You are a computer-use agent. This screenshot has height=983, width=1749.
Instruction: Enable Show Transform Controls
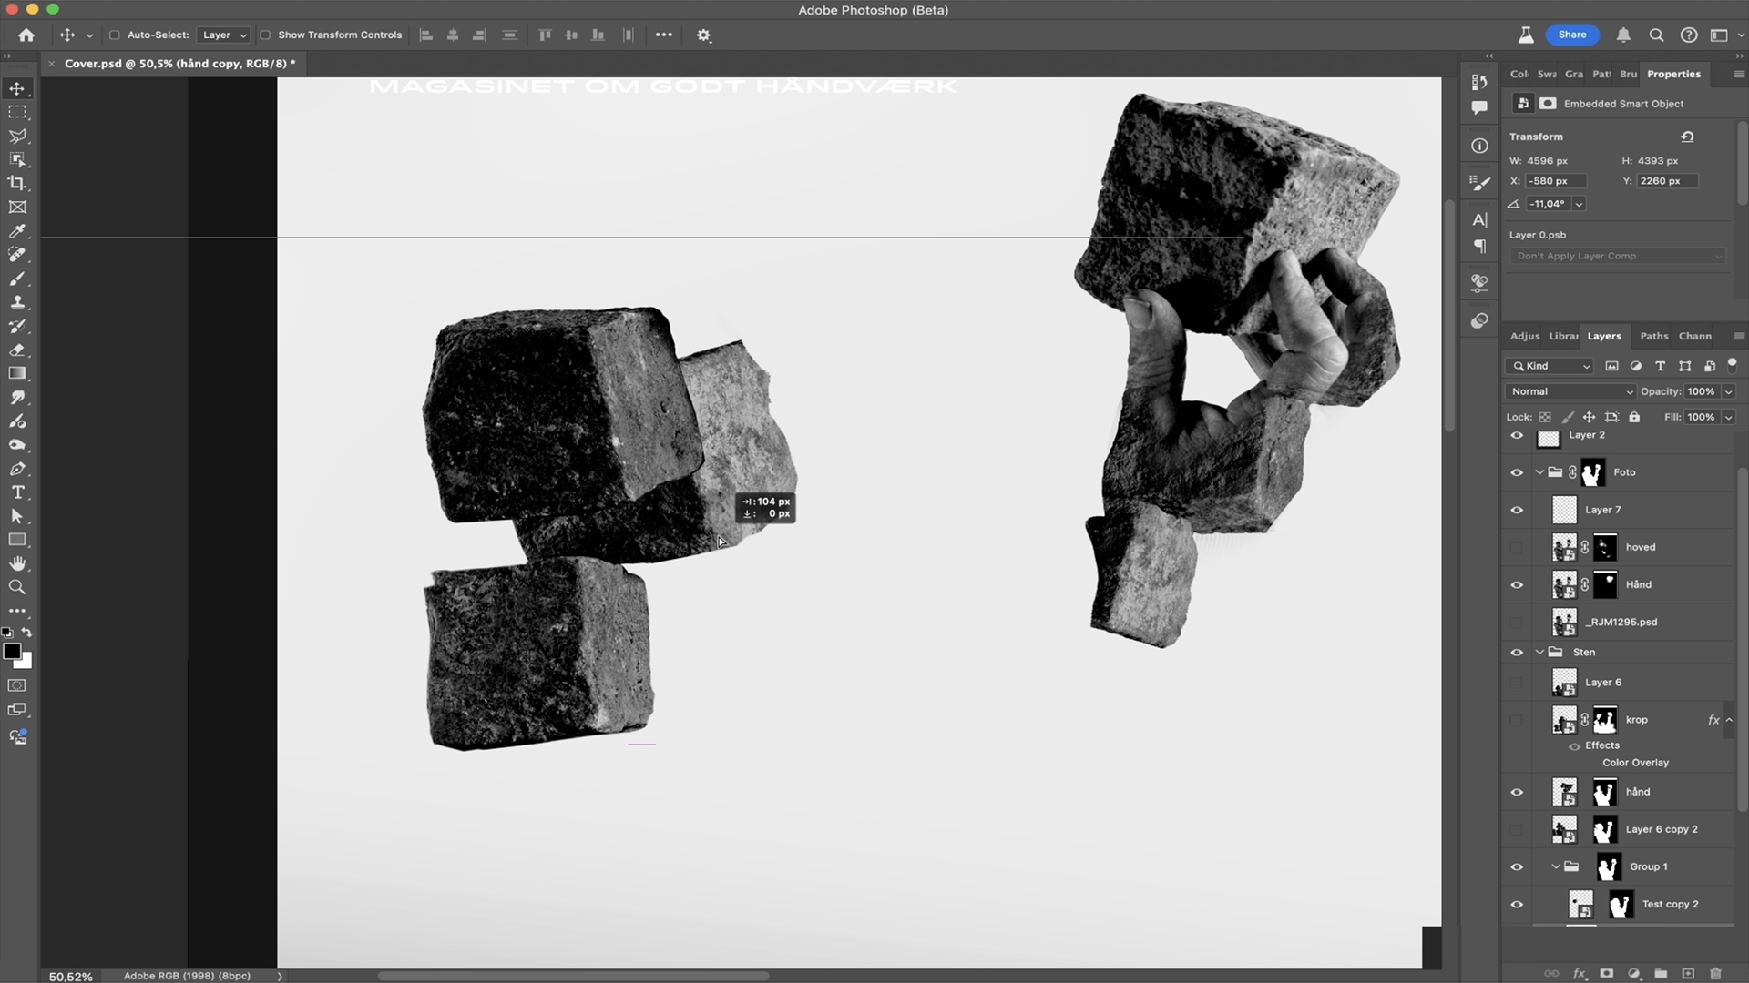[266, 35]
